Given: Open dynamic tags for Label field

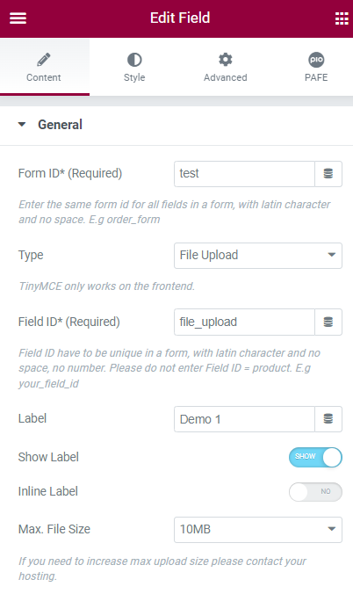Looking at the screenshot, I should (x=328, y=419).
